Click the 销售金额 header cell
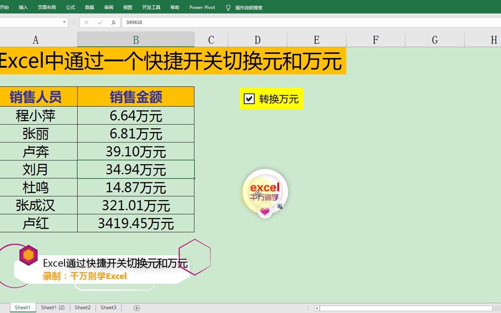 tap(136, 97)
